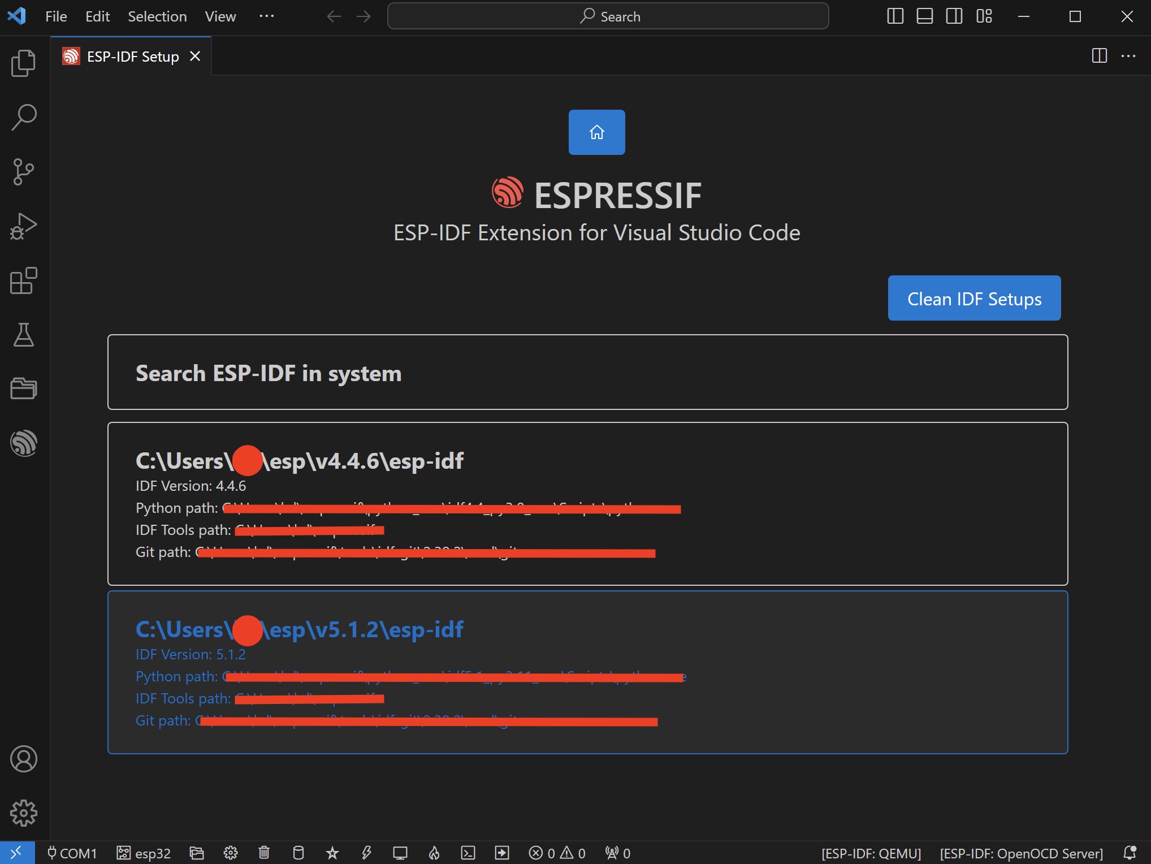Open the Manage gear menu

[x=24, y=813]
